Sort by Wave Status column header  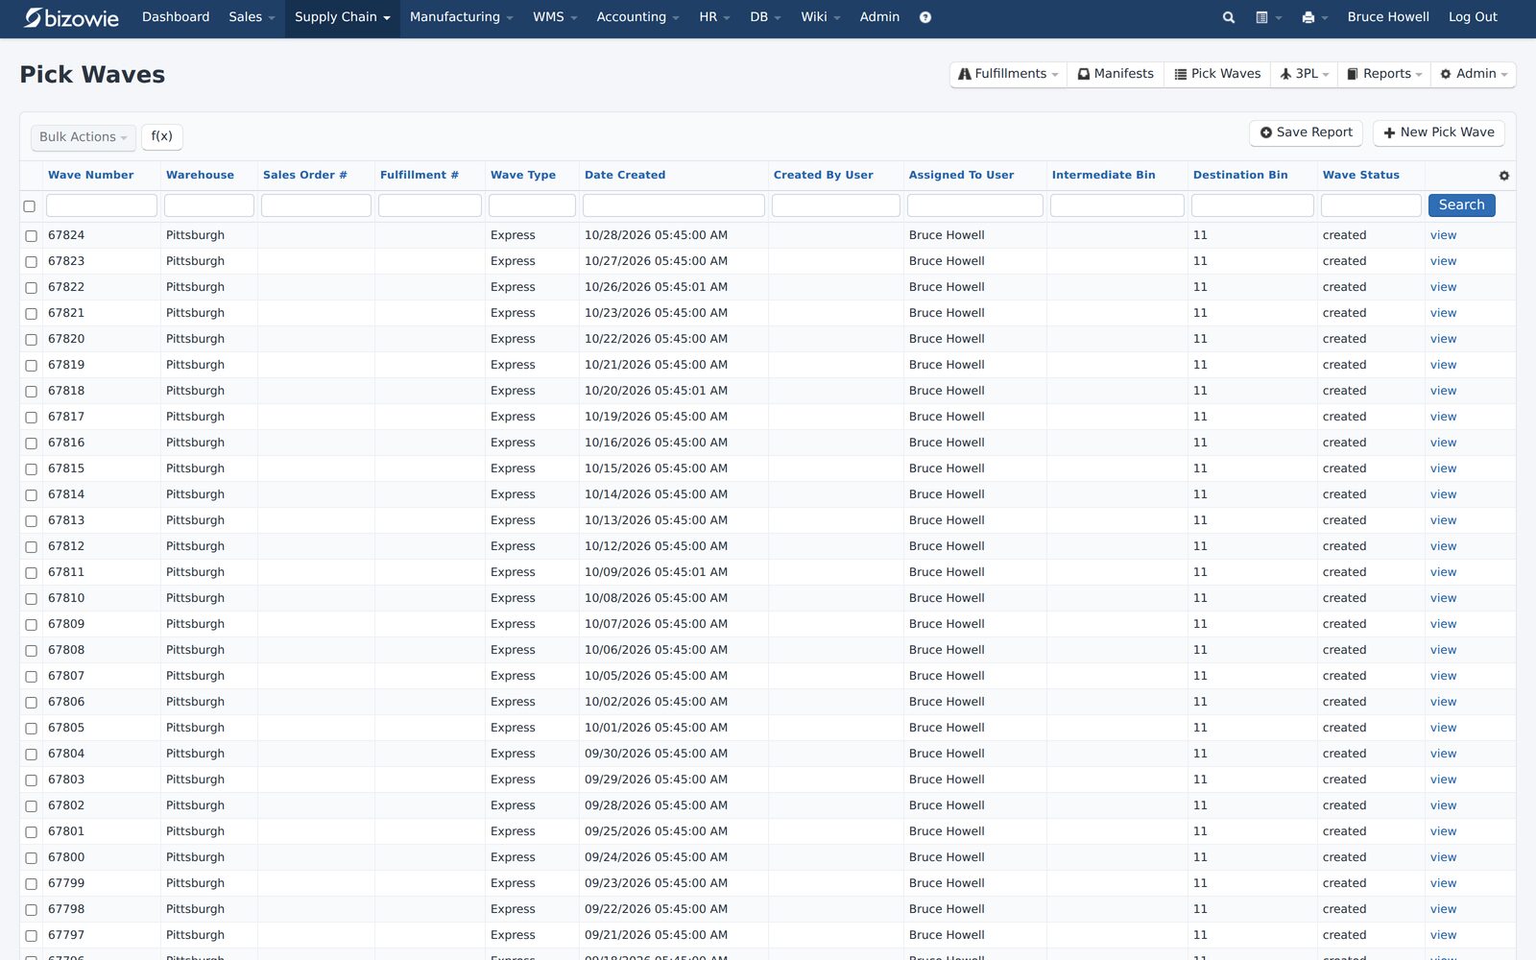click(x=1360, y=175)
